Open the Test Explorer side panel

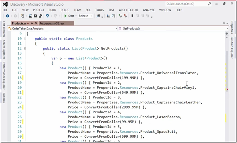[4, 29]
